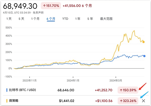Click Bitcoin's 150.59% change badge
This screenshot has height=106, width=151.
tap(128, 90)
